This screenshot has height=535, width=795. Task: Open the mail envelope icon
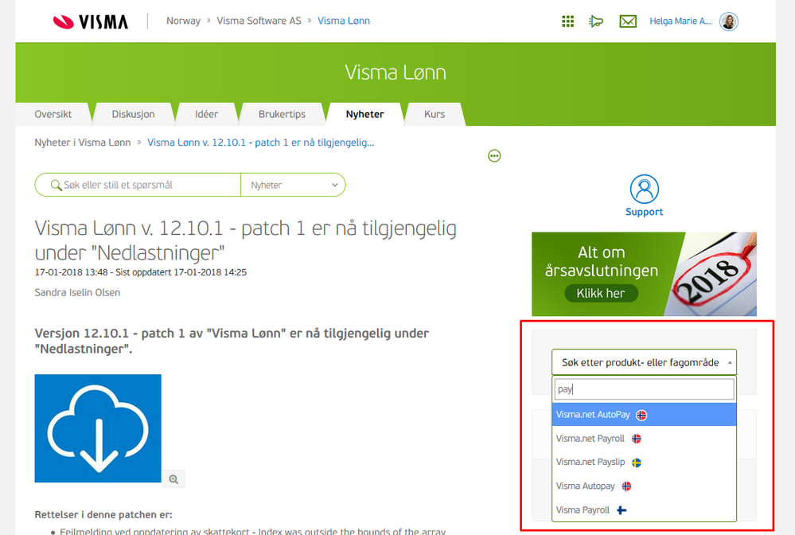[628, 21]
